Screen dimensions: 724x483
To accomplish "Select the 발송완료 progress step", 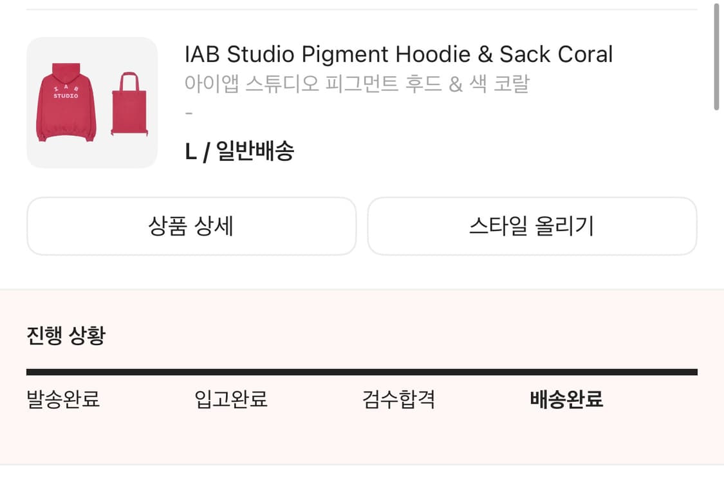I will pyautogui.click(x=63, y=399).
